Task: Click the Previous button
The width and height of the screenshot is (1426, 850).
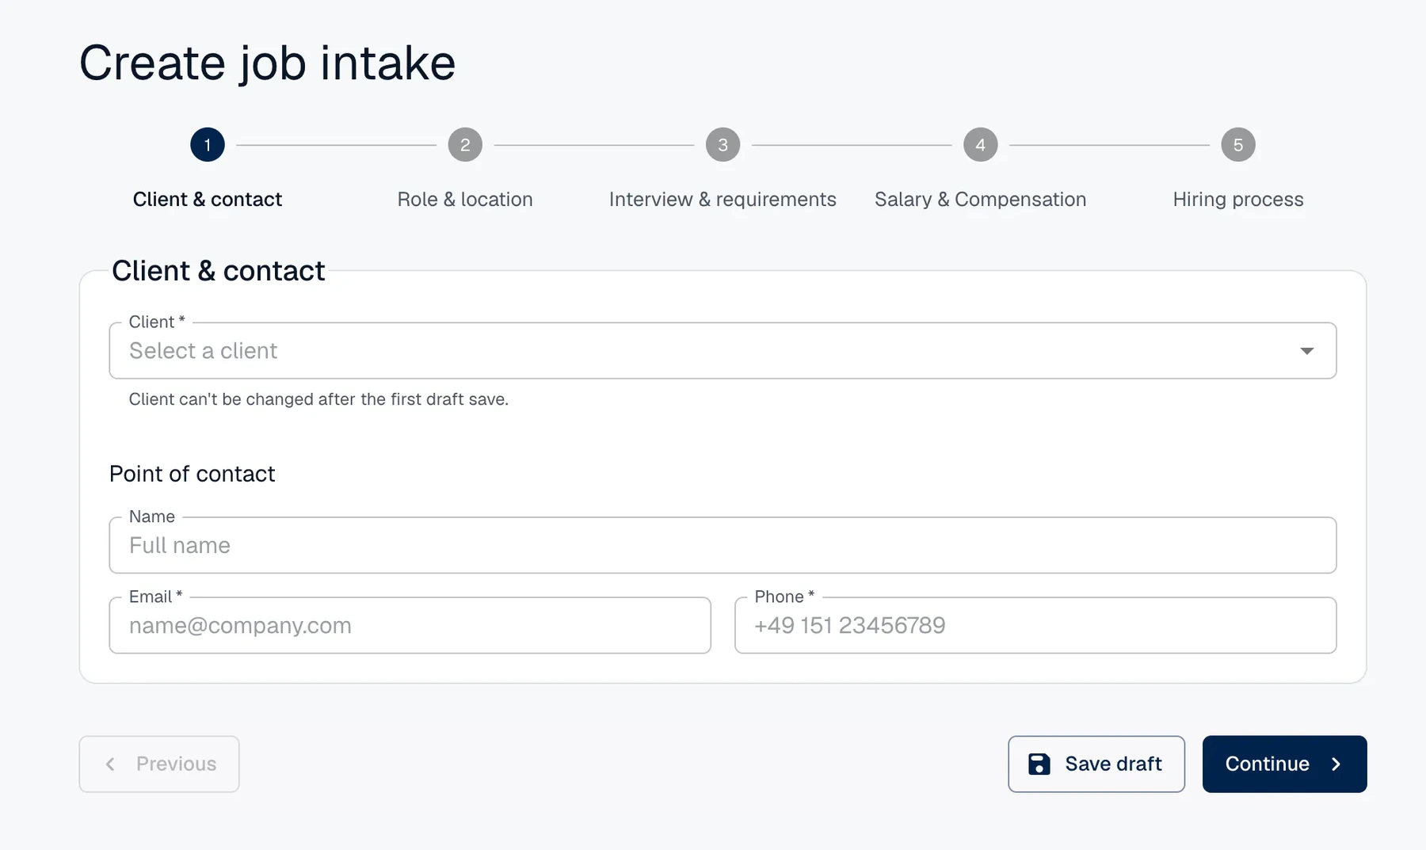Action: pos(159,764)
